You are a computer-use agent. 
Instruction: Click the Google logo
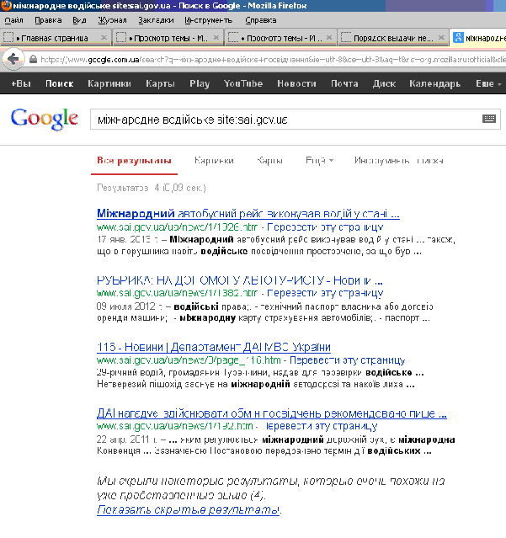coord(45,119)
